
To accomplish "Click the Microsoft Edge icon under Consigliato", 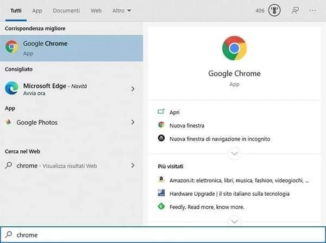I will [x=11, y=88].
